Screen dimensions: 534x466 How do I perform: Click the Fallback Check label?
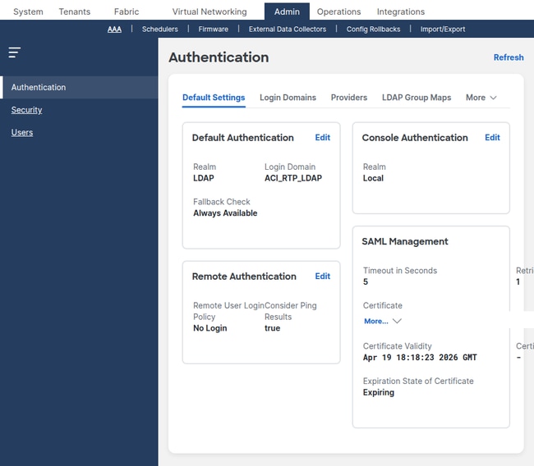pos(222,202)
